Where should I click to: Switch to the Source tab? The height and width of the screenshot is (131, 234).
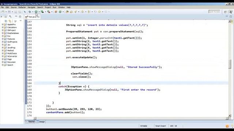(30, 122)
